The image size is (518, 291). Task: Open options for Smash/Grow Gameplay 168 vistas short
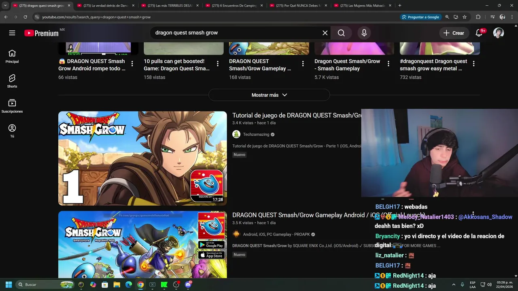[303, 63]
